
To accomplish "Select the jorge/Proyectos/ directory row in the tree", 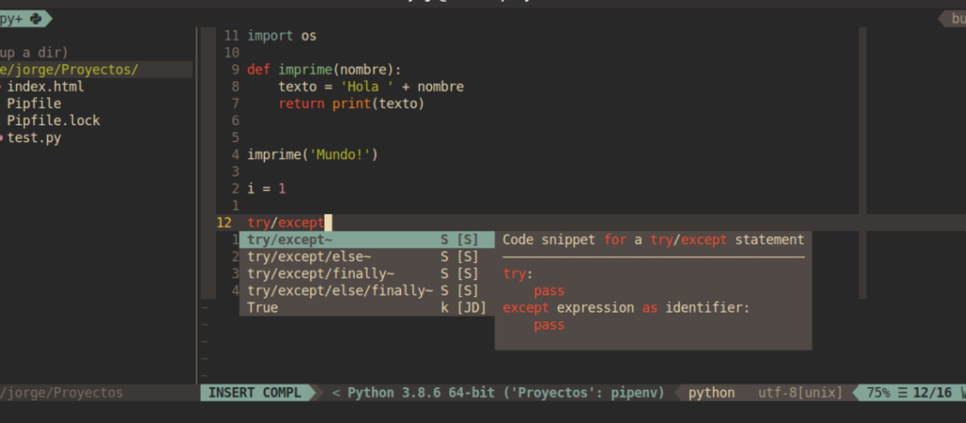I will (x=96, y=70).
